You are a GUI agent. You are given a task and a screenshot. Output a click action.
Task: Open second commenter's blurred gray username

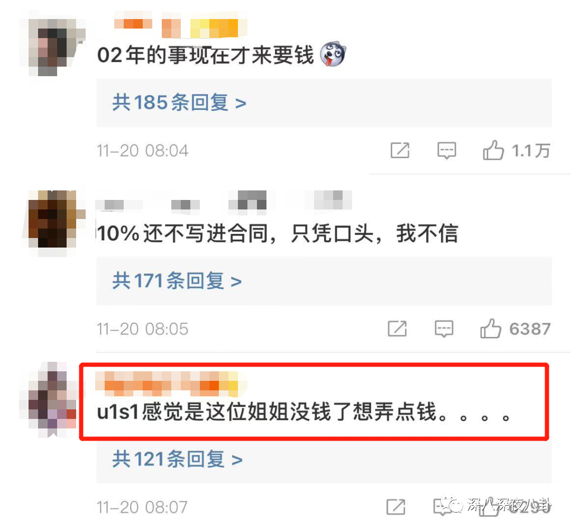click(224, 200)
